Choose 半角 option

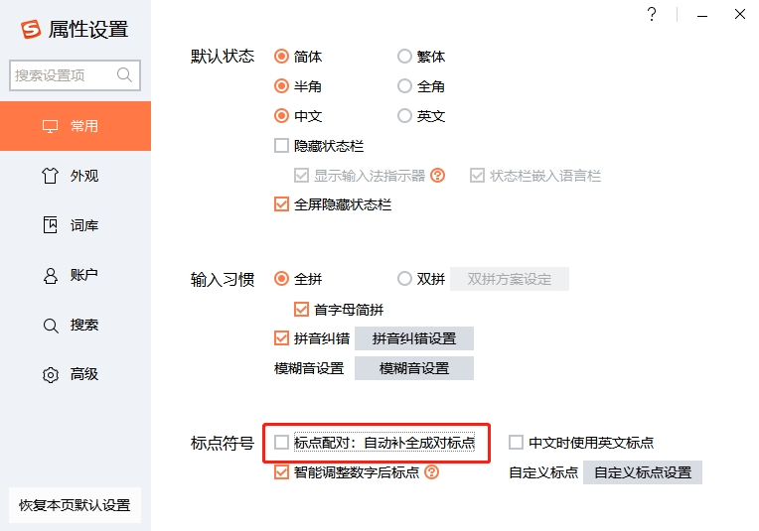[x=282, y=86]
